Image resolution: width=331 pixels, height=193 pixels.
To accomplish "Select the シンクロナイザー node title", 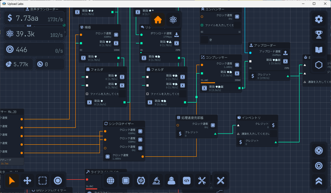I will point(121,124).
